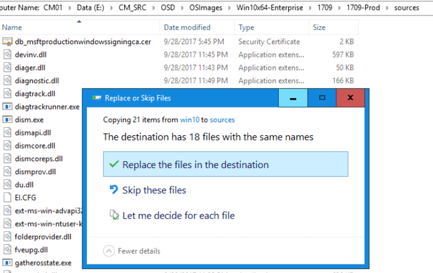Expand chevron after 1709-Prod breadcrumb
Viewport: 433px width, 273px height.
(x=387, y=8)
